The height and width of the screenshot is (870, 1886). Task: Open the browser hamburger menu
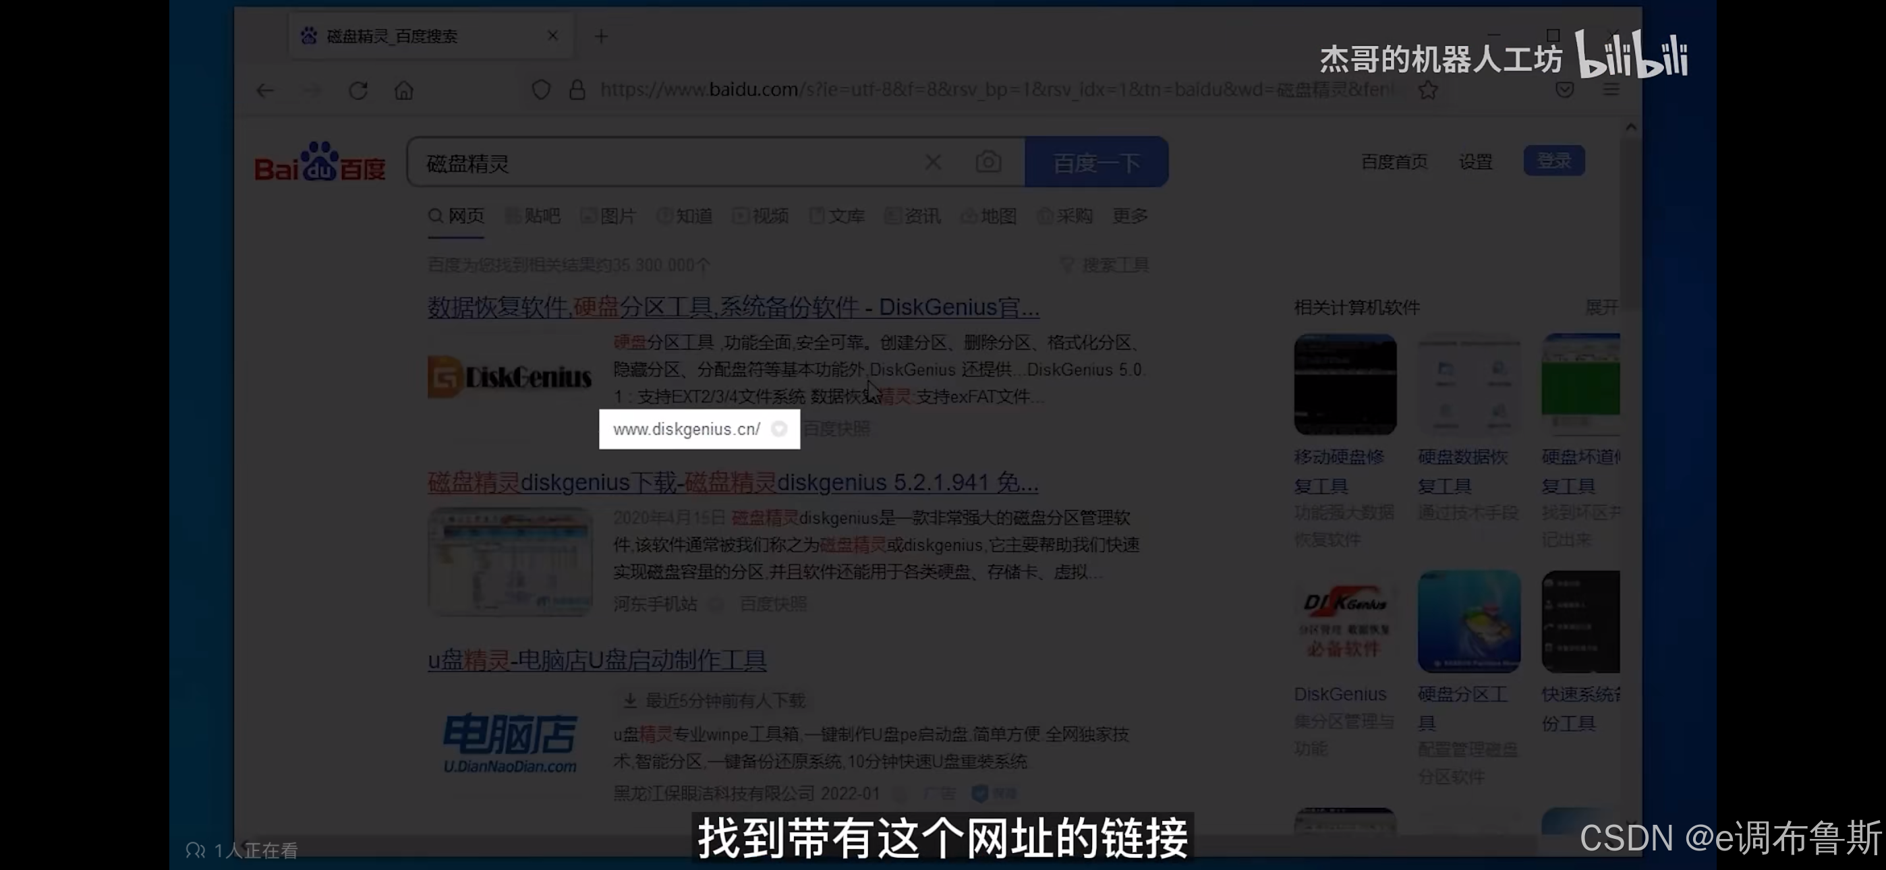pos(1611,89)
